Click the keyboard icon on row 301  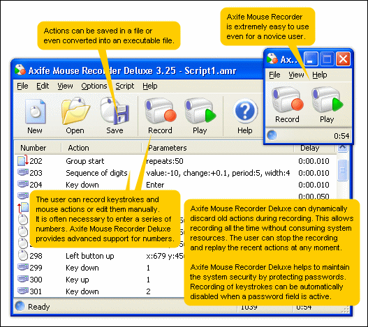coord(23,291)
